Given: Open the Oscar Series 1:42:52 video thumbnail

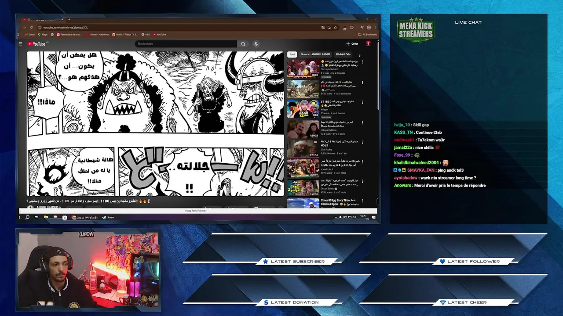Looking at the screenshot, I should [x=303, y=189].
